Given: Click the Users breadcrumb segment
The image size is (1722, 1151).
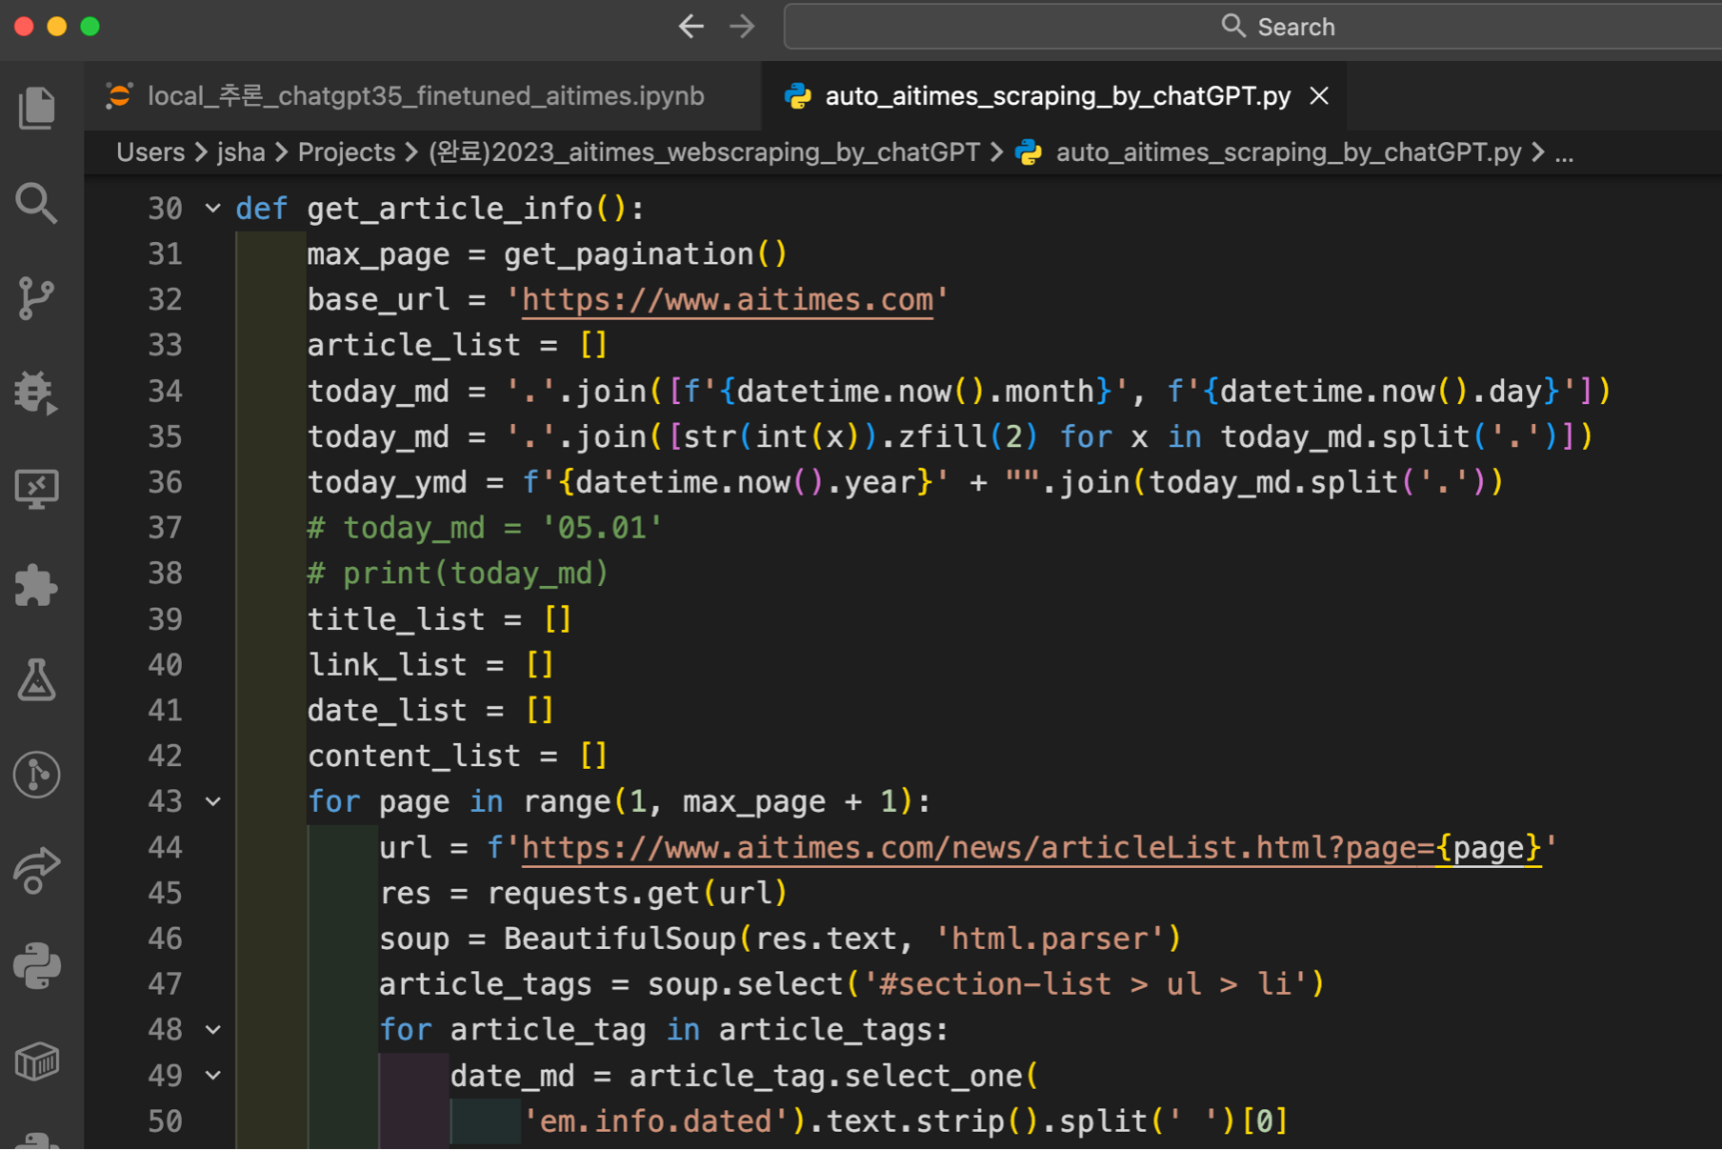Looking at the screenshot, I should coord(150,152).
